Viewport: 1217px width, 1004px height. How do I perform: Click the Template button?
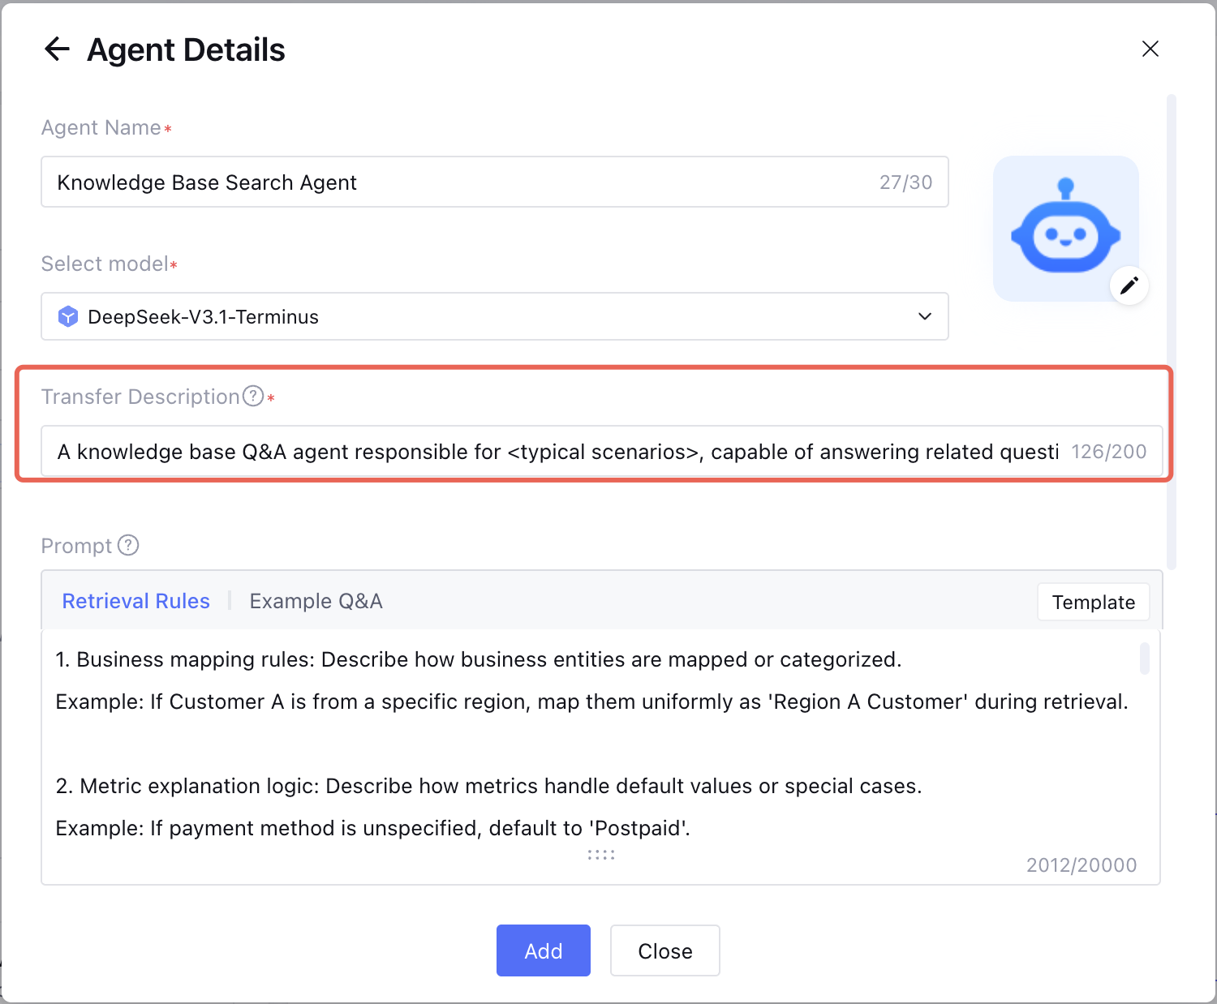1093,603
